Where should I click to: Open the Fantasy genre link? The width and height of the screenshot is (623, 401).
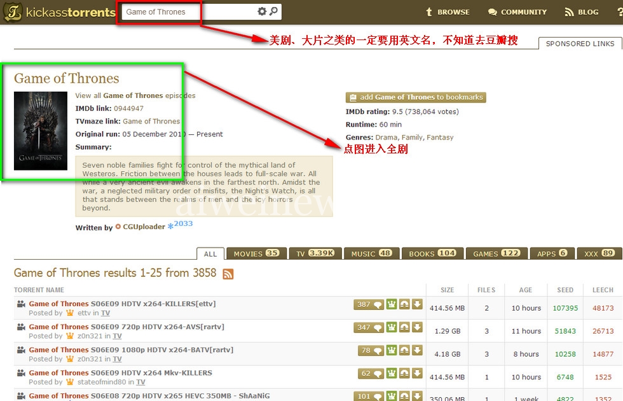[440, 137]
